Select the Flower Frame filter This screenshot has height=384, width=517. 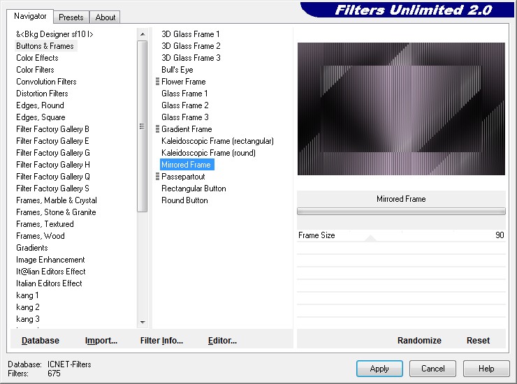click(x=183, y=82)
